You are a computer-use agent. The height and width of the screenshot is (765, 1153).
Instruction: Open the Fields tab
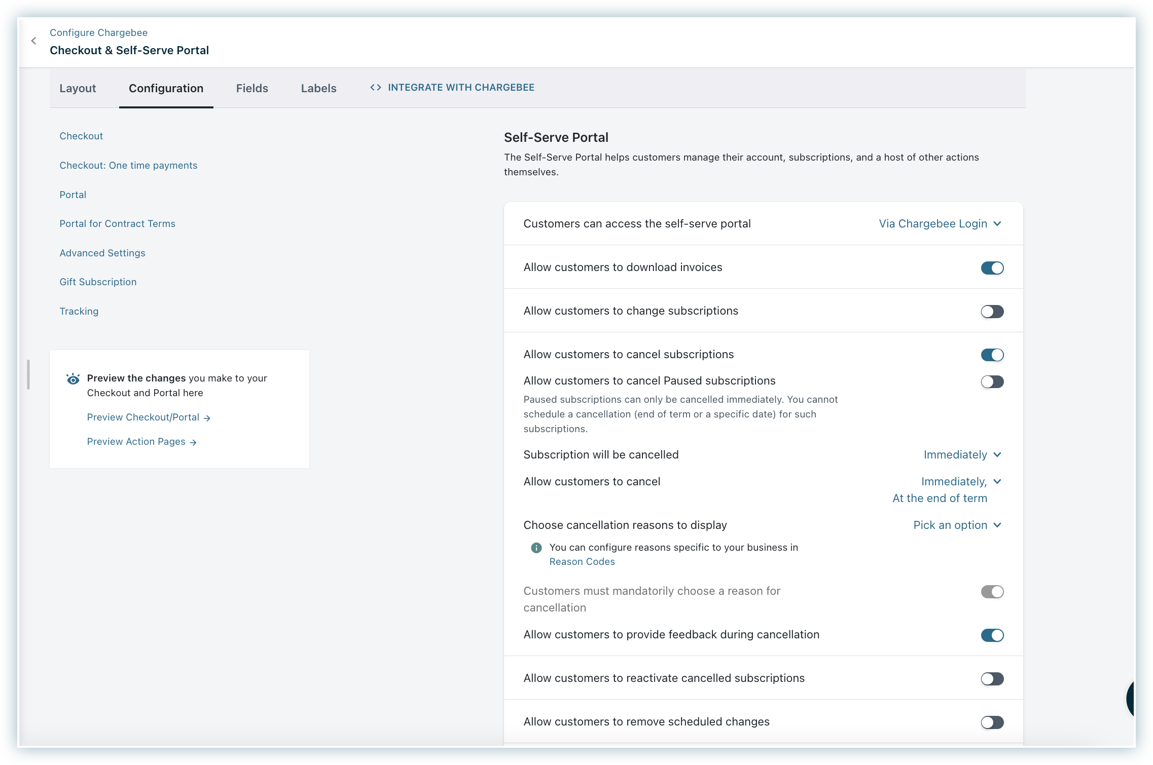pos(252,88)
